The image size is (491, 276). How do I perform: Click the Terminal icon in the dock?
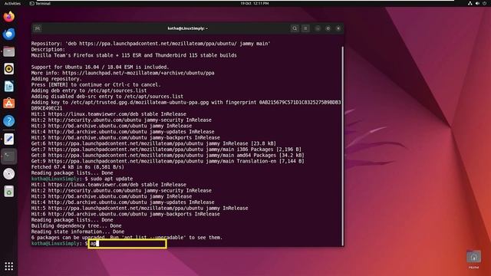(8, 156)
